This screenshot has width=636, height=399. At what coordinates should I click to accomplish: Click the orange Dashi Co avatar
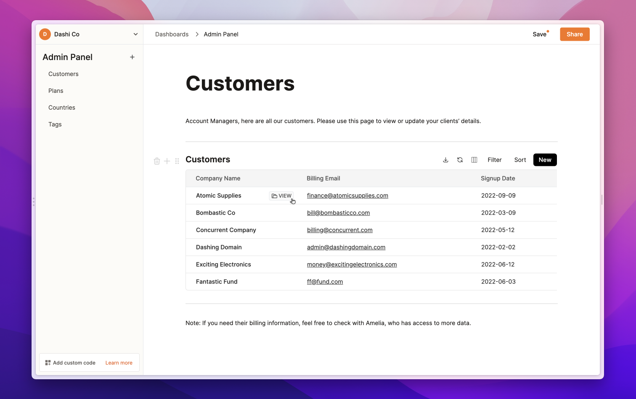(45, 34)
